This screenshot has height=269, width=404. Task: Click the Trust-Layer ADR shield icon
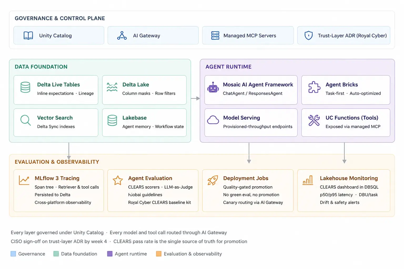pos(309,35)
